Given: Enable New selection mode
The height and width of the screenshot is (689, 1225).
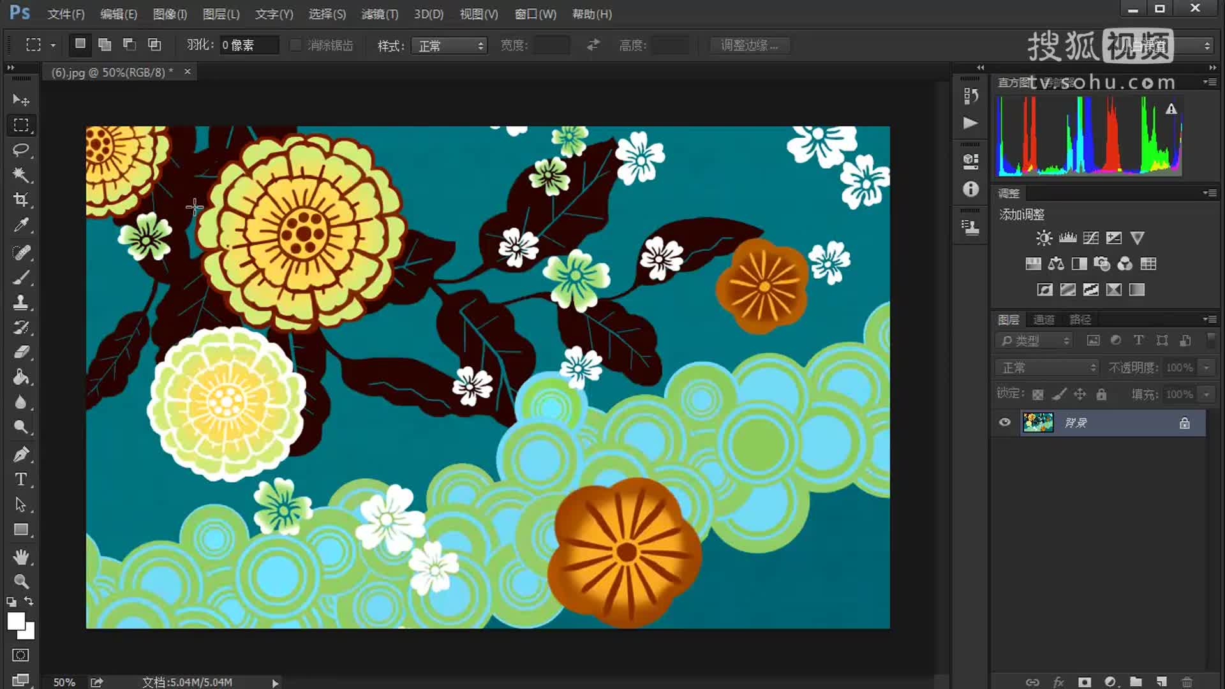Looking at the screenshot, I should (x=80, y=44).
